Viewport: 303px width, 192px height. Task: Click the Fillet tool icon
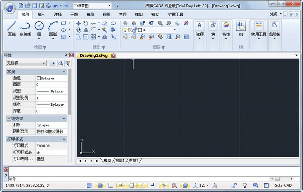(93, 30)
